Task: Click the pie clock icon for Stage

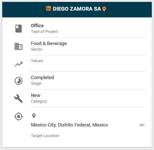Action: (19, 81)
